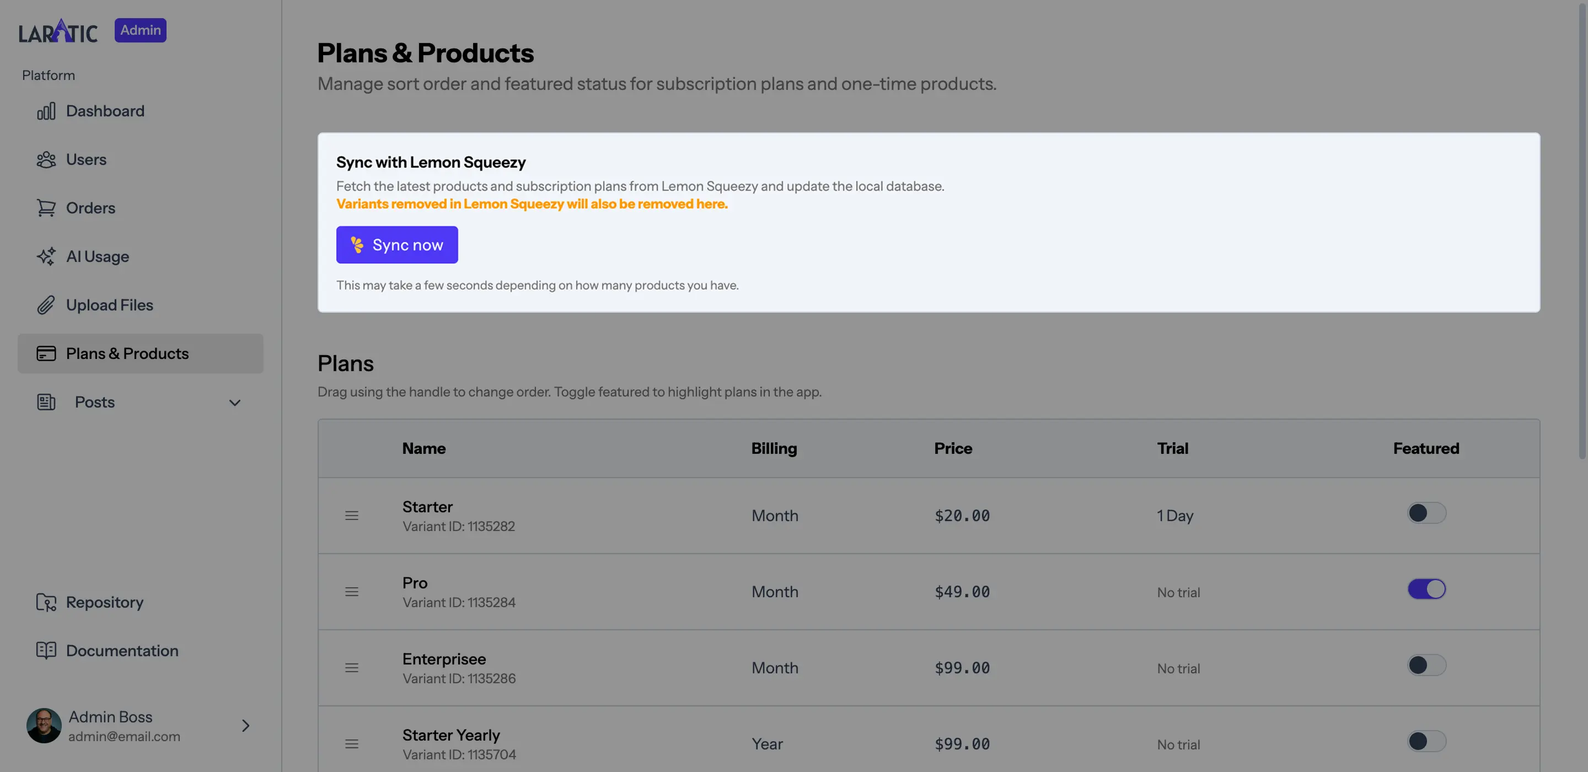This screenshot has width=1588, height=772.
Task: Select the Plans & Products card icon
Action: pos(46,353)
